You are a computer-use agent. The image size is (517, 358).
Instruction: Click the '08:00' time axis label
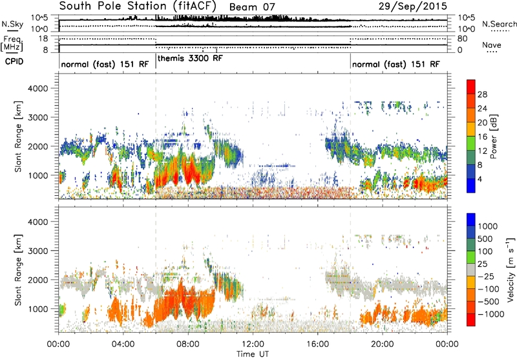188,344
